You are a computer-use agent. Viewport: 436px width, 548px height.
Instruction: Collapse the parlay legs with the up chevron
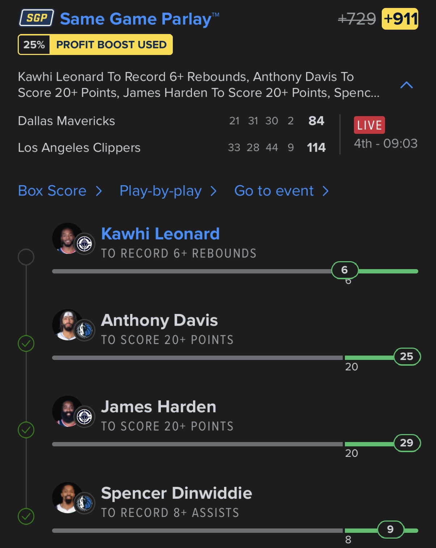click(x=407, y=85)
